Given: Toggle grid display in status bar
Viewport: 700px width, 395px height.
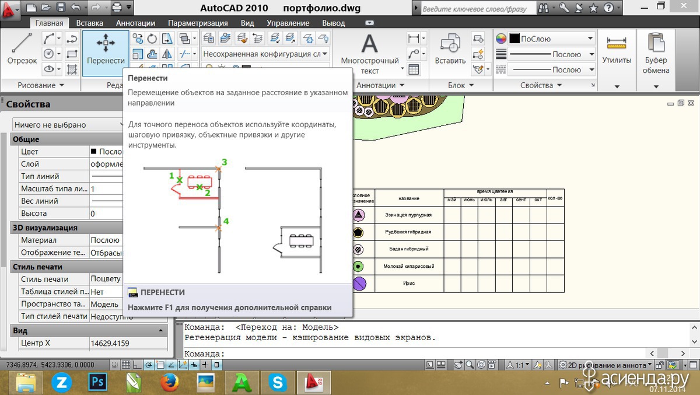Looking at the screenshot, I should 126,365.
